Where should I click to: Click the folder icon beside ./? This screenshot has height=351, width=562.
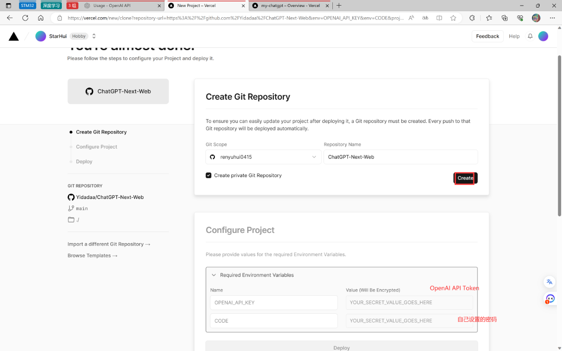coord(71,220)
